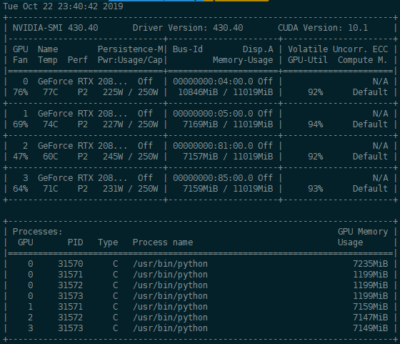Click the timestamp Tue Oct 22 23:40:42 2019
Image resolution: width=400 pixels, height=344 pixels.
[63, 6]
